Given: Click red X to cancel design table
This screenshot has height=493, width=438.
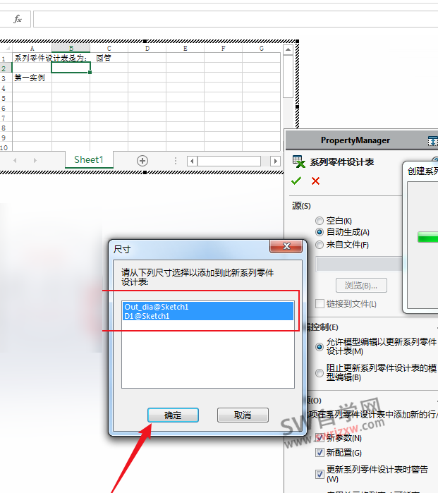Looking at the screenshot, I should [x=316, y=181].
